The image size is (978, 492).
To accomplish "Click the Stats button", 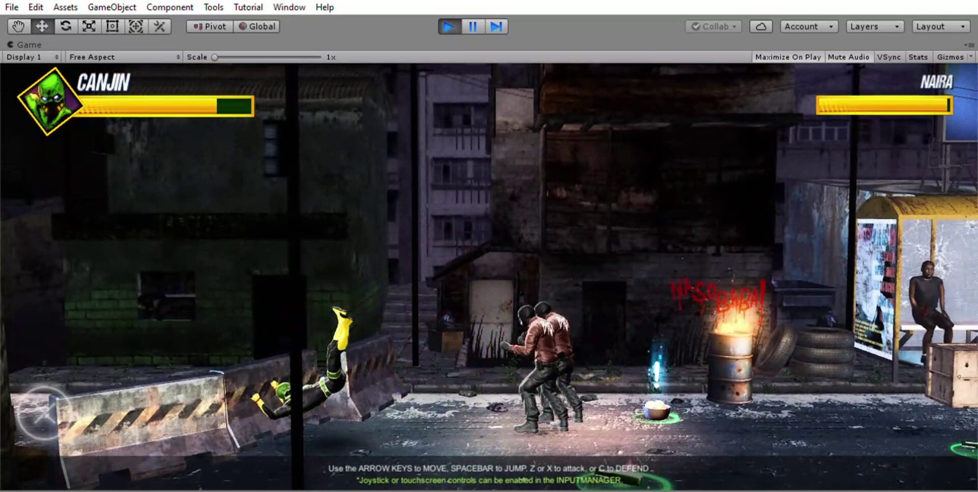I will [x=918, y=57].
